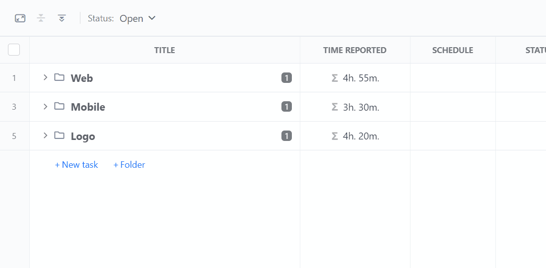Create a folder with + Folder link

129,165
